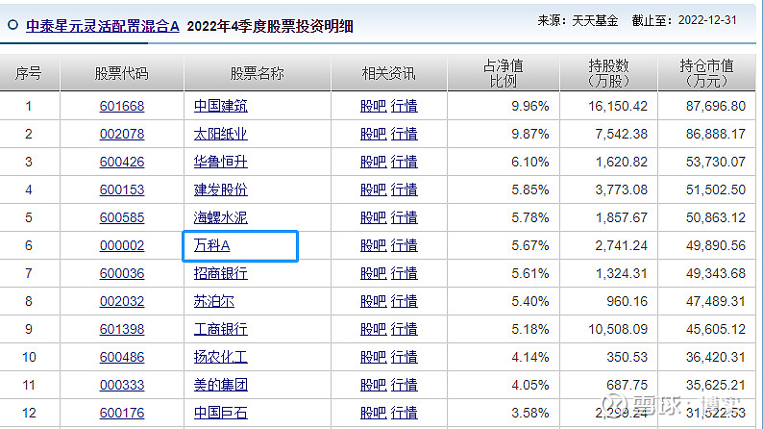The width and height of the screenshot is (763, 429).
Task: Click the 股票代码 column header
Action: [121, 73]
